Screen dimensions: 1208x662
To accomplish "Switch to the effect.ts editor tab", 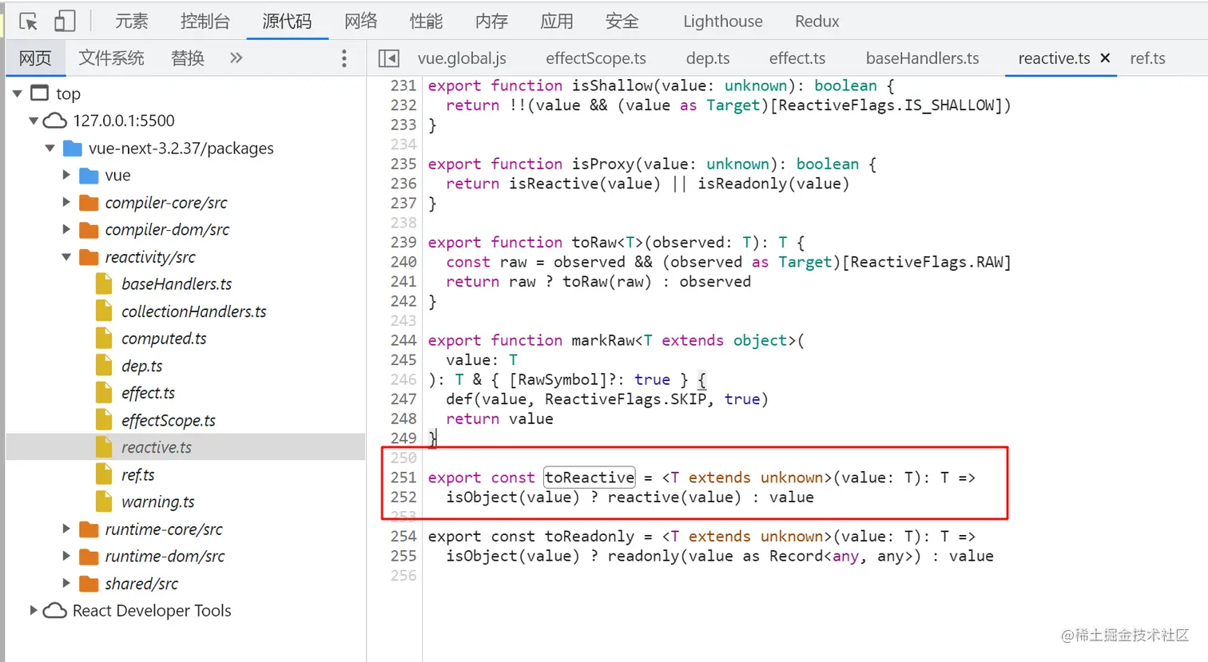I will 797,58.
